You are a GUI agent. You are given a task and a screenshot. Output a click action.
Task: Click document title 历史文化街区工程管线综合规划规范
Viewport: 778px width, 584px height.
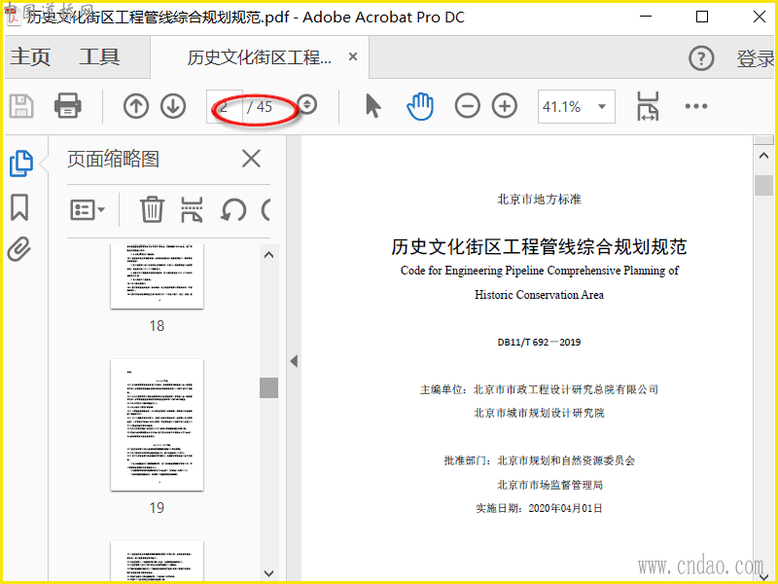(x=539, y=247)
